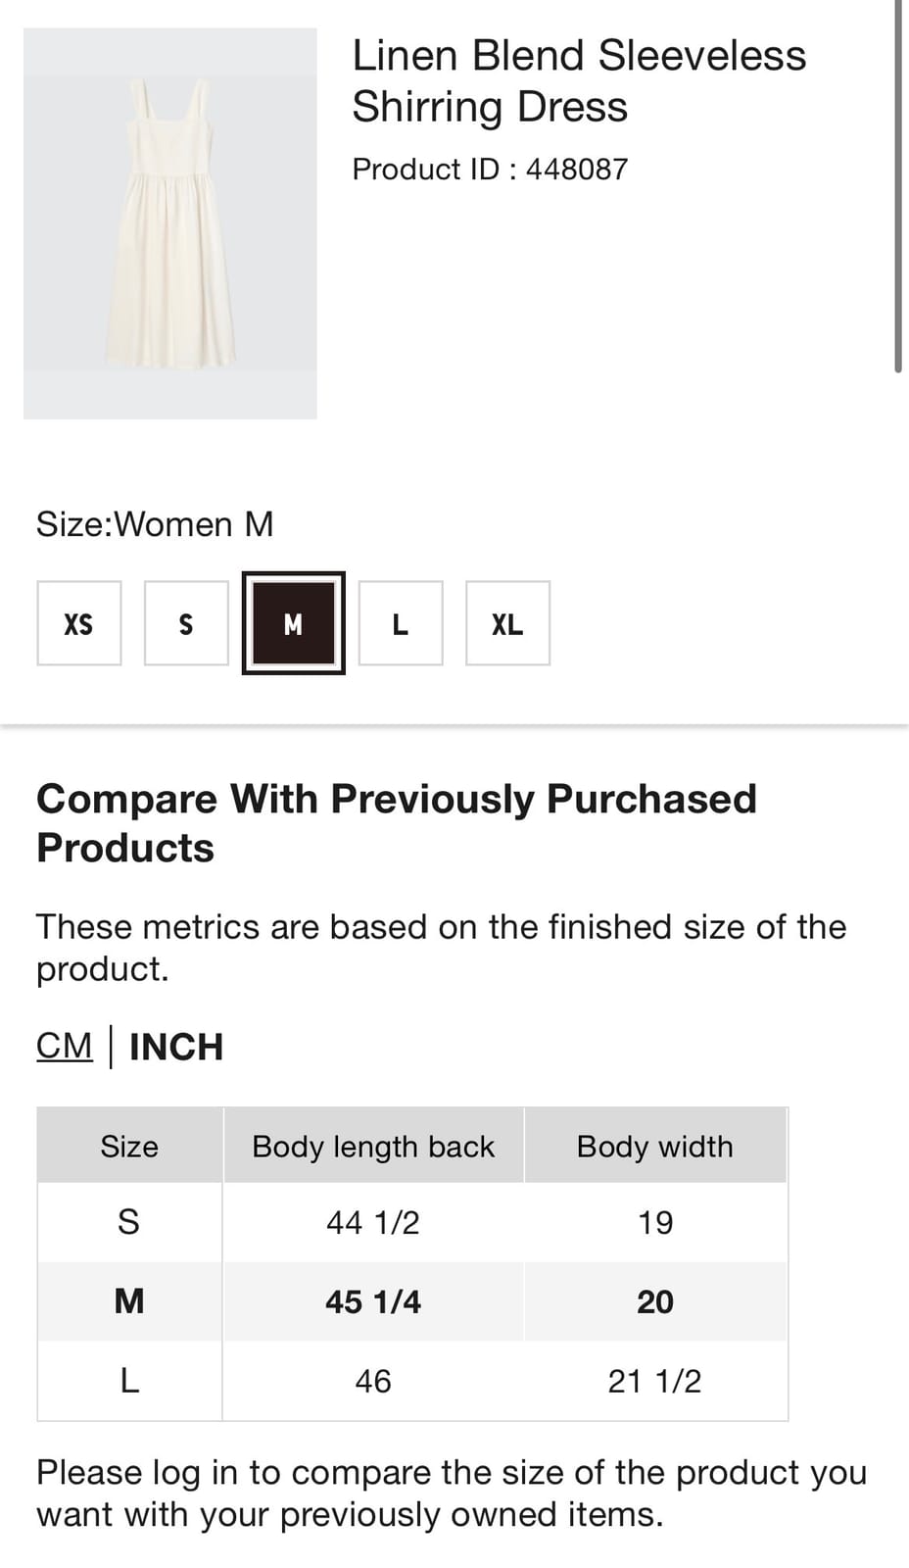Viewport: 909px width, 1568px height.
Task: Select the S size option
Action: pos(185,623)
